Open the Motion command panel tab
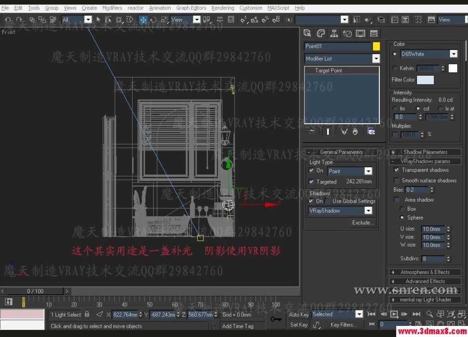The width and height of the screenshot is (468, 337). coord(347,33)
